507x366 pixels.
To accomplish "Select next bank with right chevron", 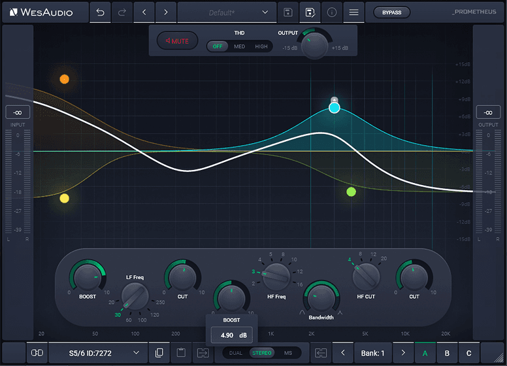I will 403,353.
